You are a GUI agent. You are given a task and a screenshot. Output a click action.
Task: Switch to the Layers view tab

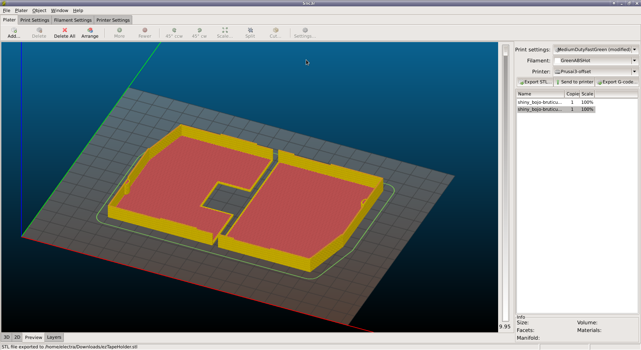tap(54, 337)
